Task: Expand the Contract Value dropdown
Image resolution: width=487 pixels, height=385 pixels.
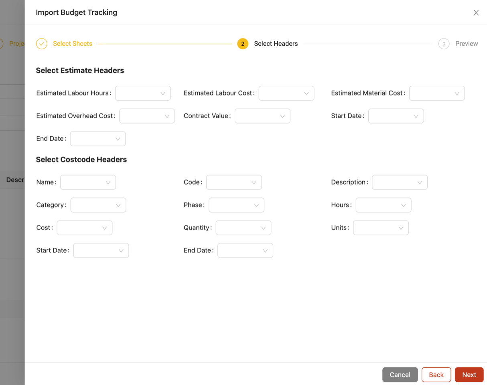Action: tap(262, 116)
